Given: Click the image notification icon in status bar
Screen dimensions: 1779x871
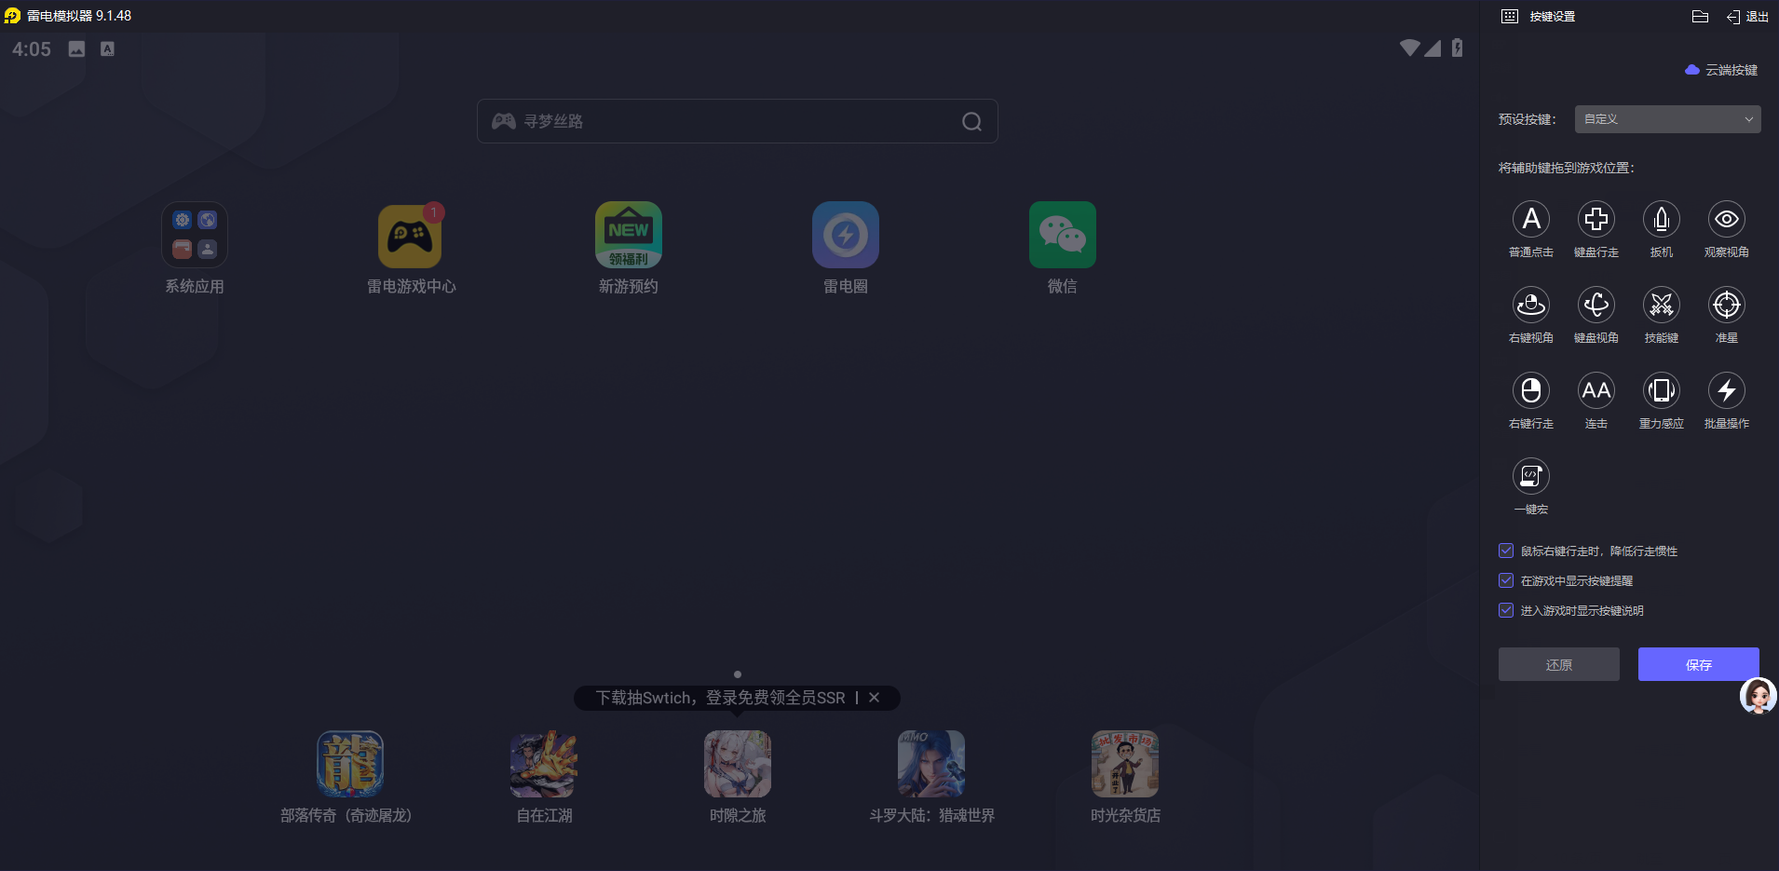Looking at the screenshot, I should coord(76,49).
